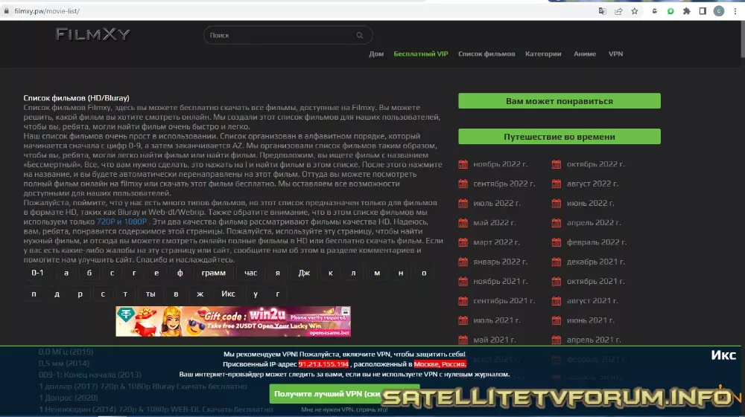
Task: Select the Дж alphabet filter
Action: click(x=304, y=273)
